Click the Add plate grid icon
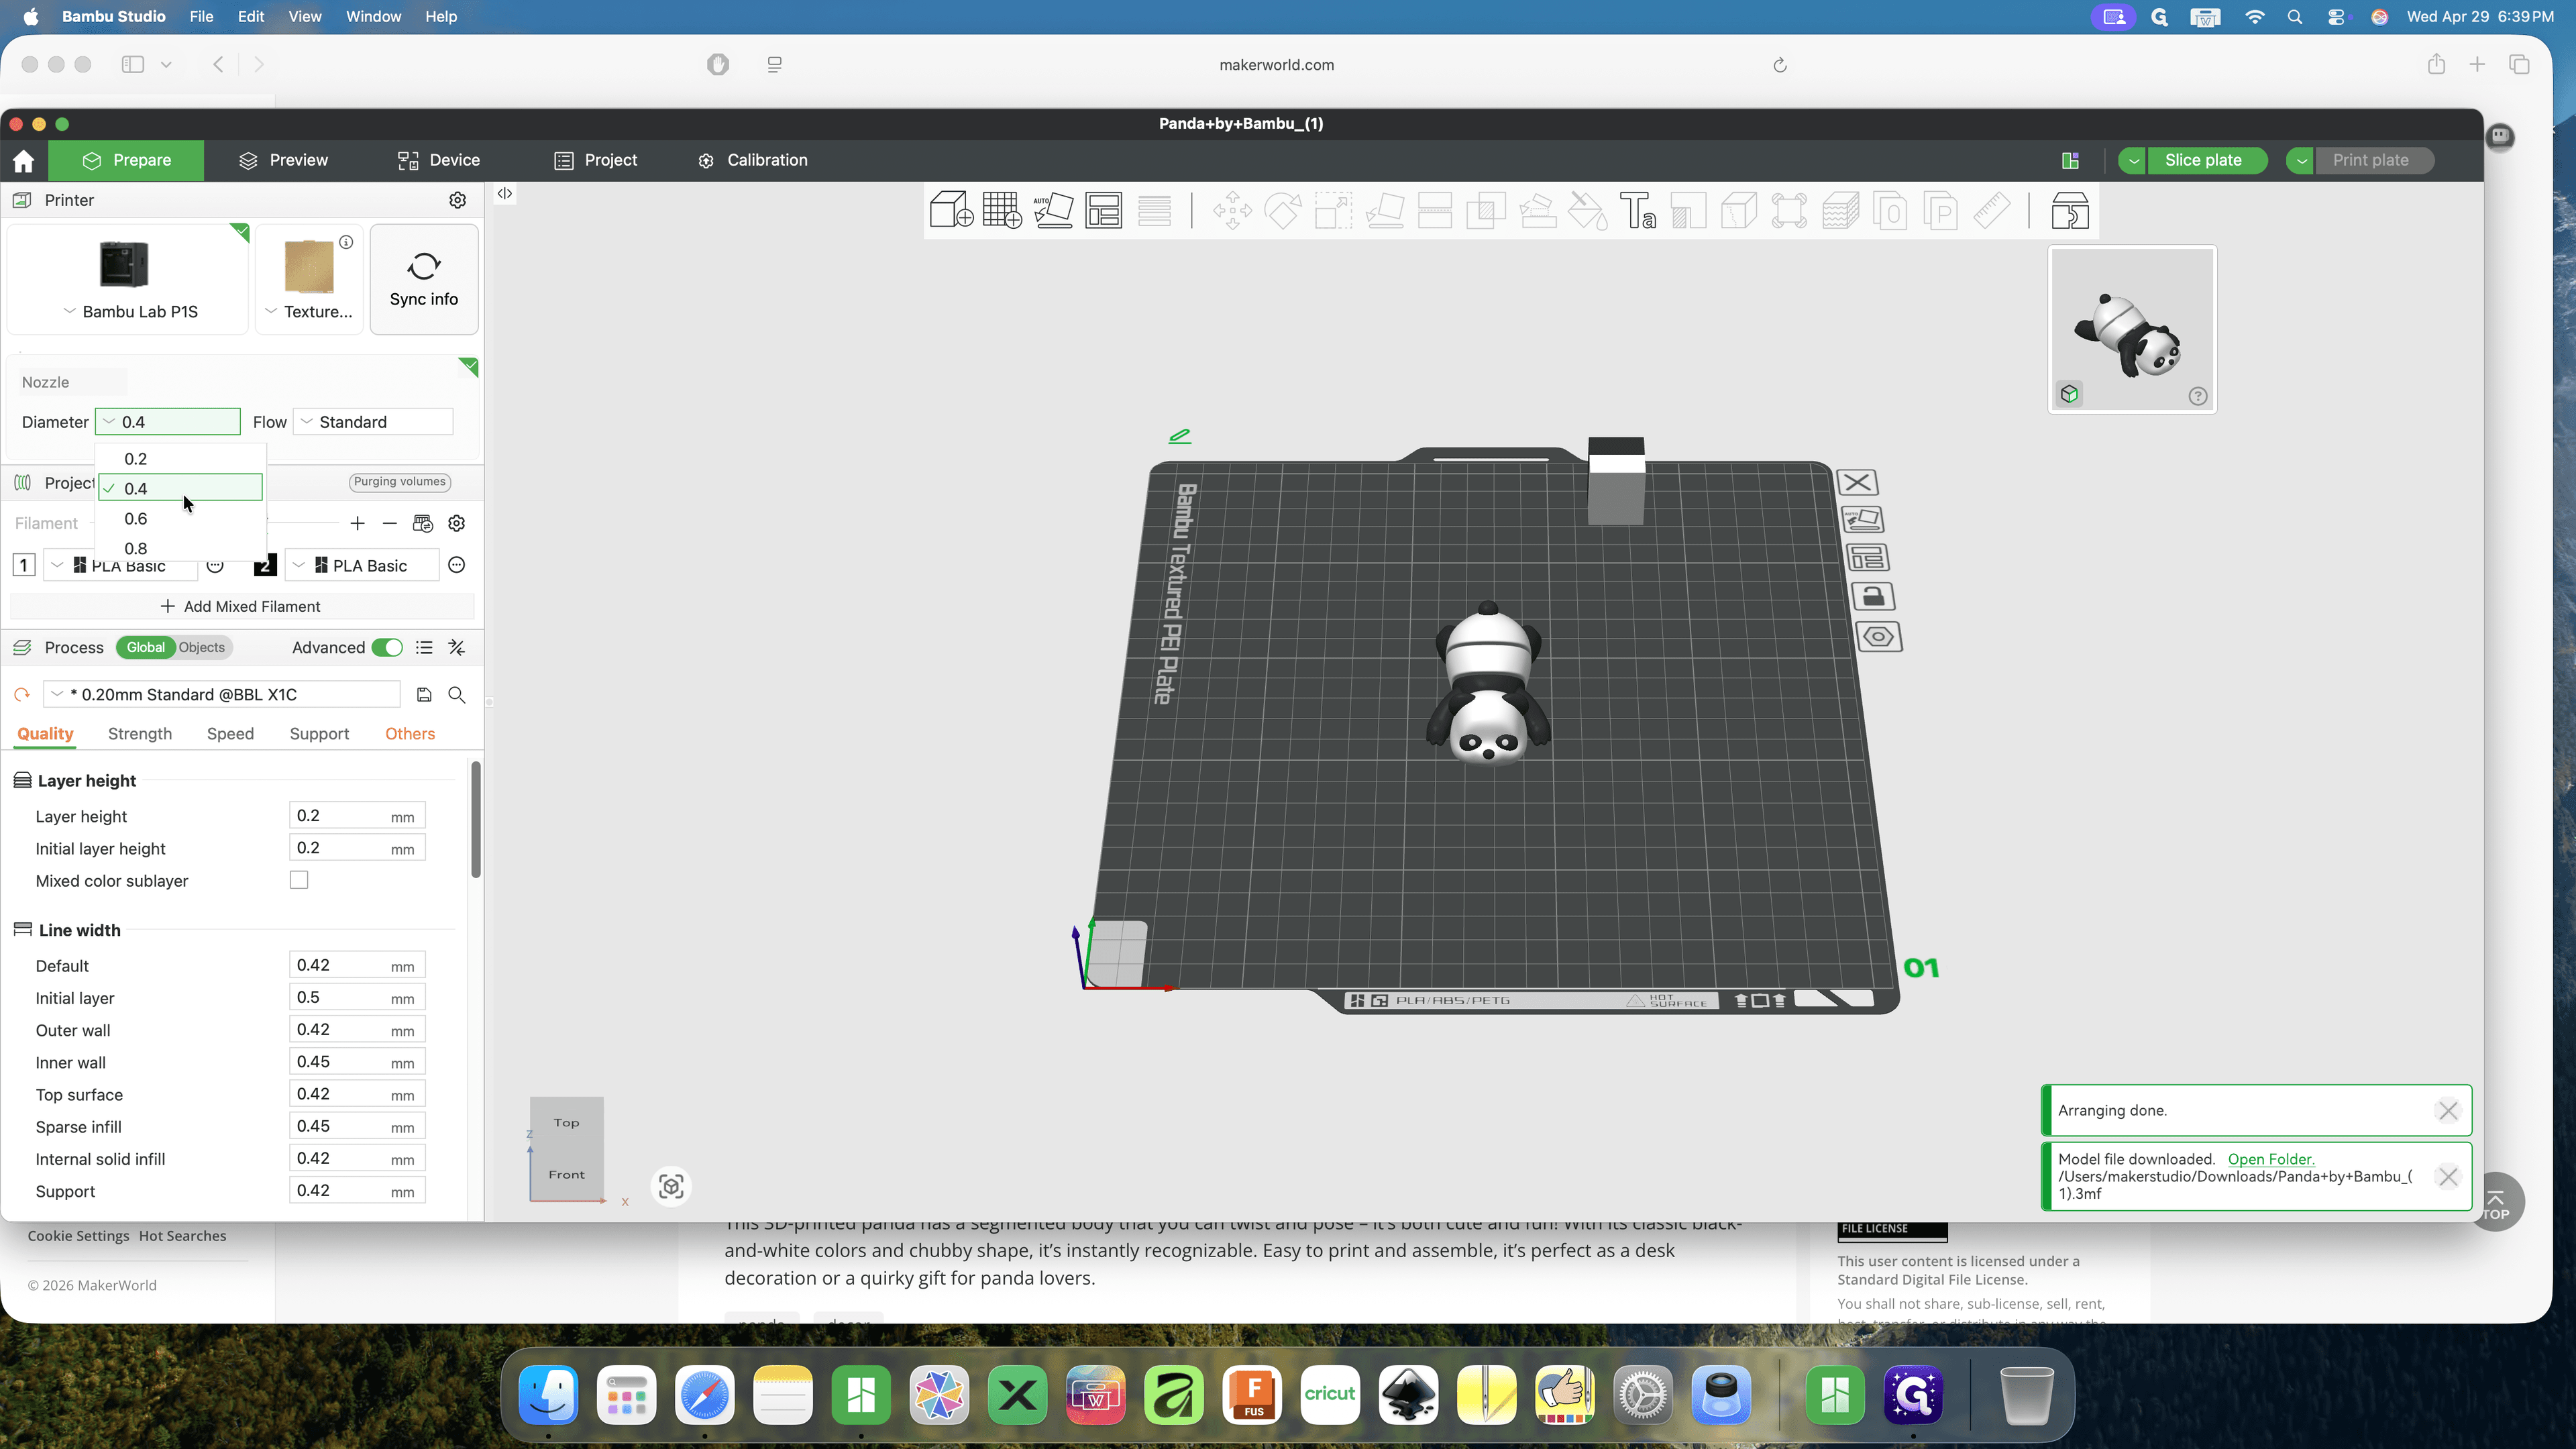The height and width of the screenshot is (1449, 2576). tap(1002, 211)
